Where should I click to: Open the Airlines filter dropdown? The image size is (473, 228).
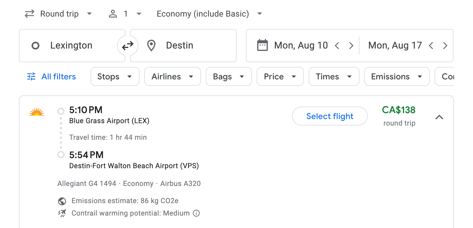pos(172,76)
